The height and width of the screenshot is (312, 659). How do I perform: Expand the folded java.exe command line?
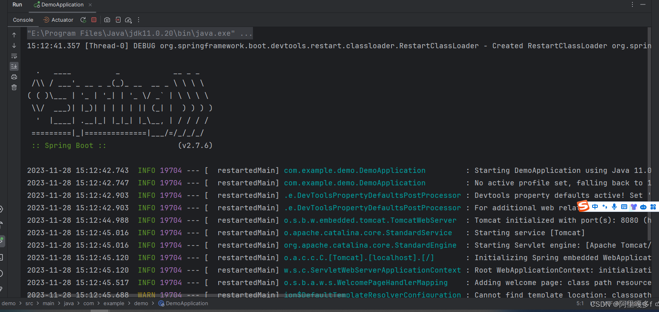tap(246, 33)
